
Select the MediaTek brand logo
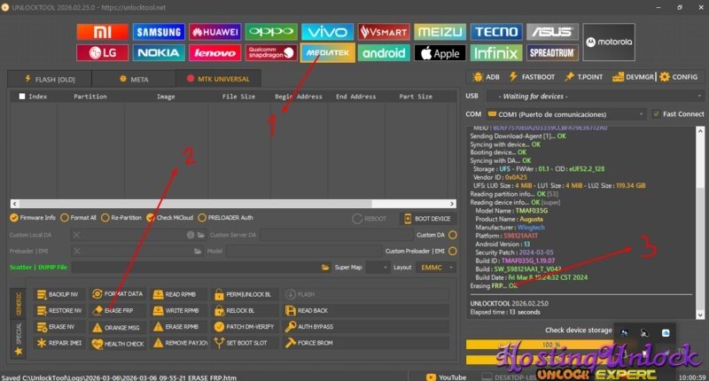click(327, 53)
